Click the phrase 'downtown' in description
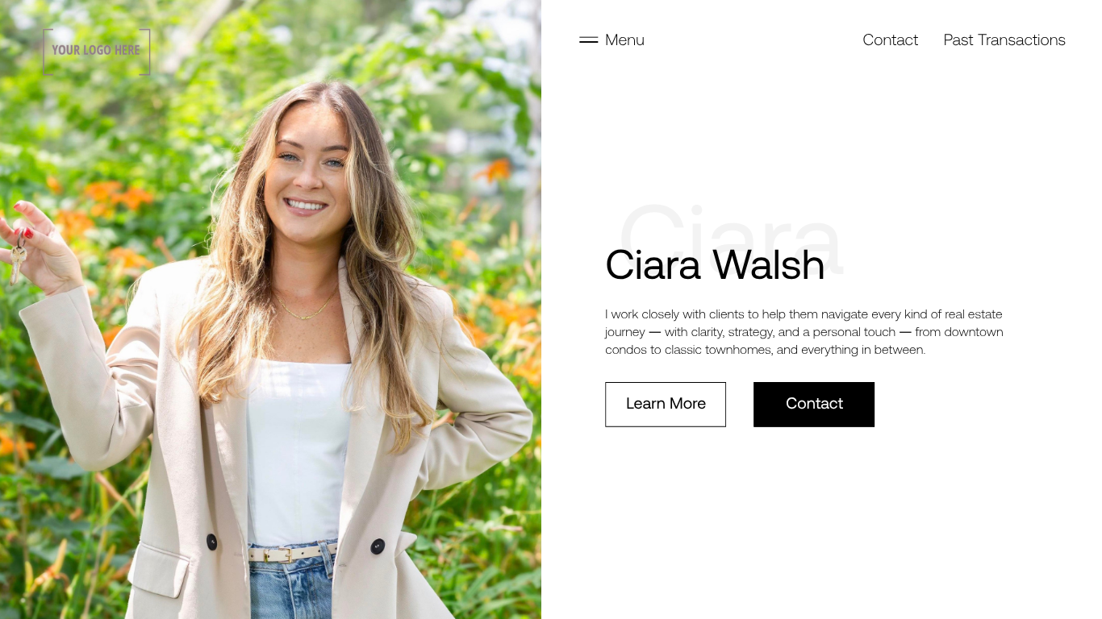This screenshot has width=1102, height=619. (974, 332)
